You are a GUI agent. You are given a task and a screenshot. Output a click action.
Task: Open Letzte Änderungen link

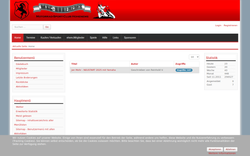(x=27, y=77)
